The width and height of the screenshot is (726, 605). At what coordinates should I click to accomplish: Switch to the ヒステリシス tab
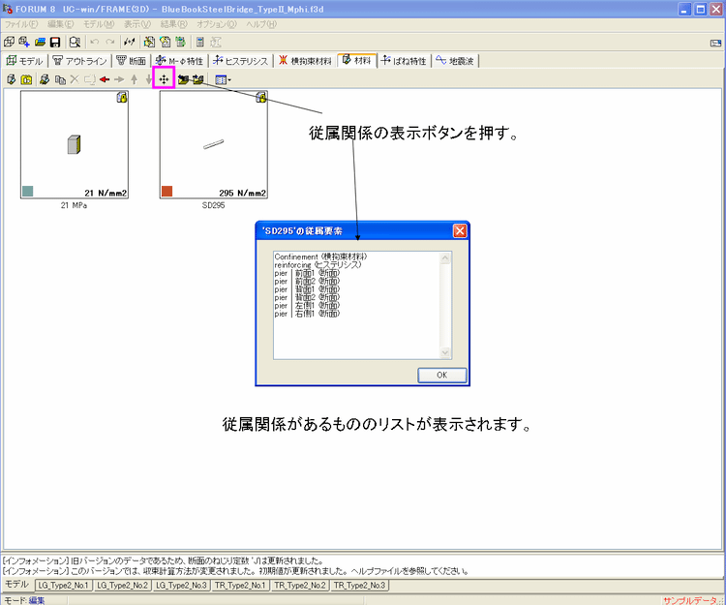pos(240,61)
